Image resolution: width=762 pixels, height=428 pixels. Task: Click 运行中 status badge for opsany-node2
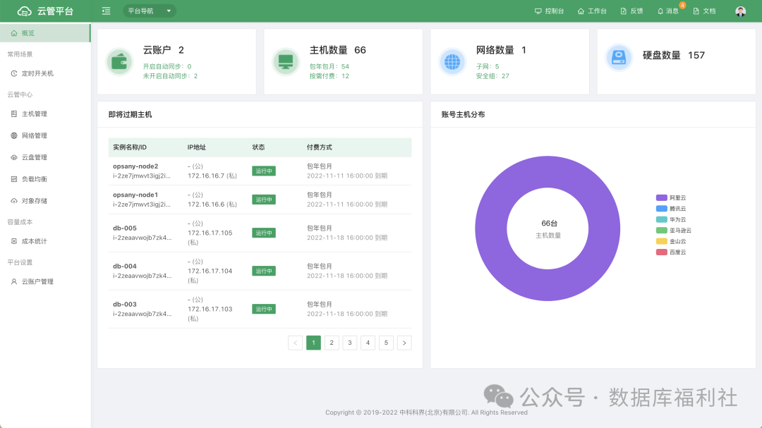click(x=264, y=171)
